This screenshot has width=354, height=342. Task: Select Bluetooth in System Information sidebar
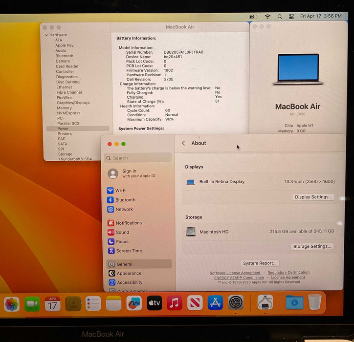tap(65, 56)
